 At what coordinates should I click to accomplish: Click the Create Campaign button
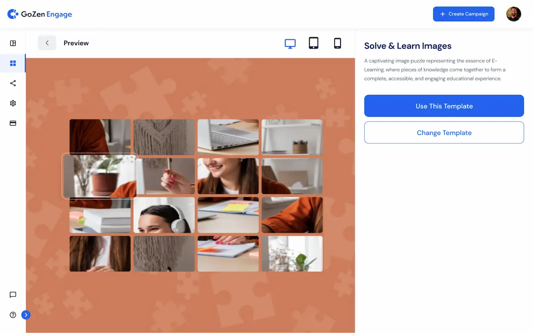[x=464, y=14]
